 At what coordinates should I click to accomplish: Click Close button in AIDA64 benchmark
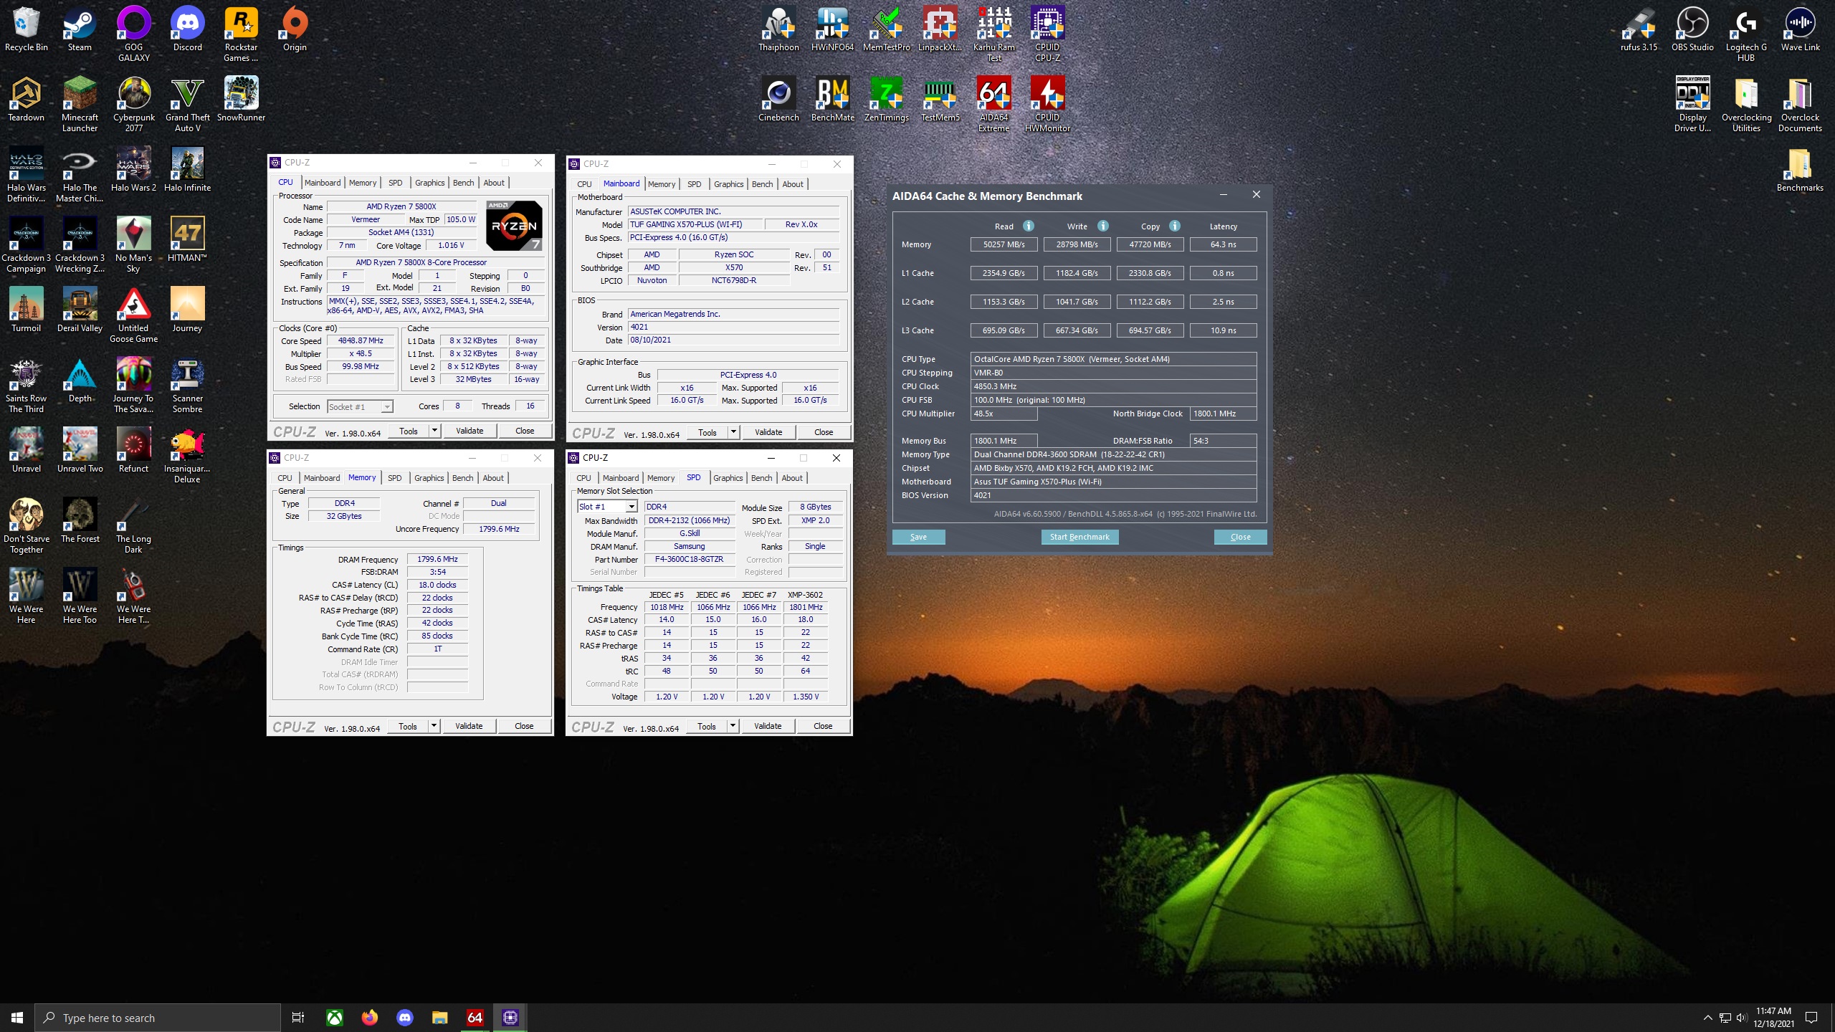click(x=1240, y=537)
